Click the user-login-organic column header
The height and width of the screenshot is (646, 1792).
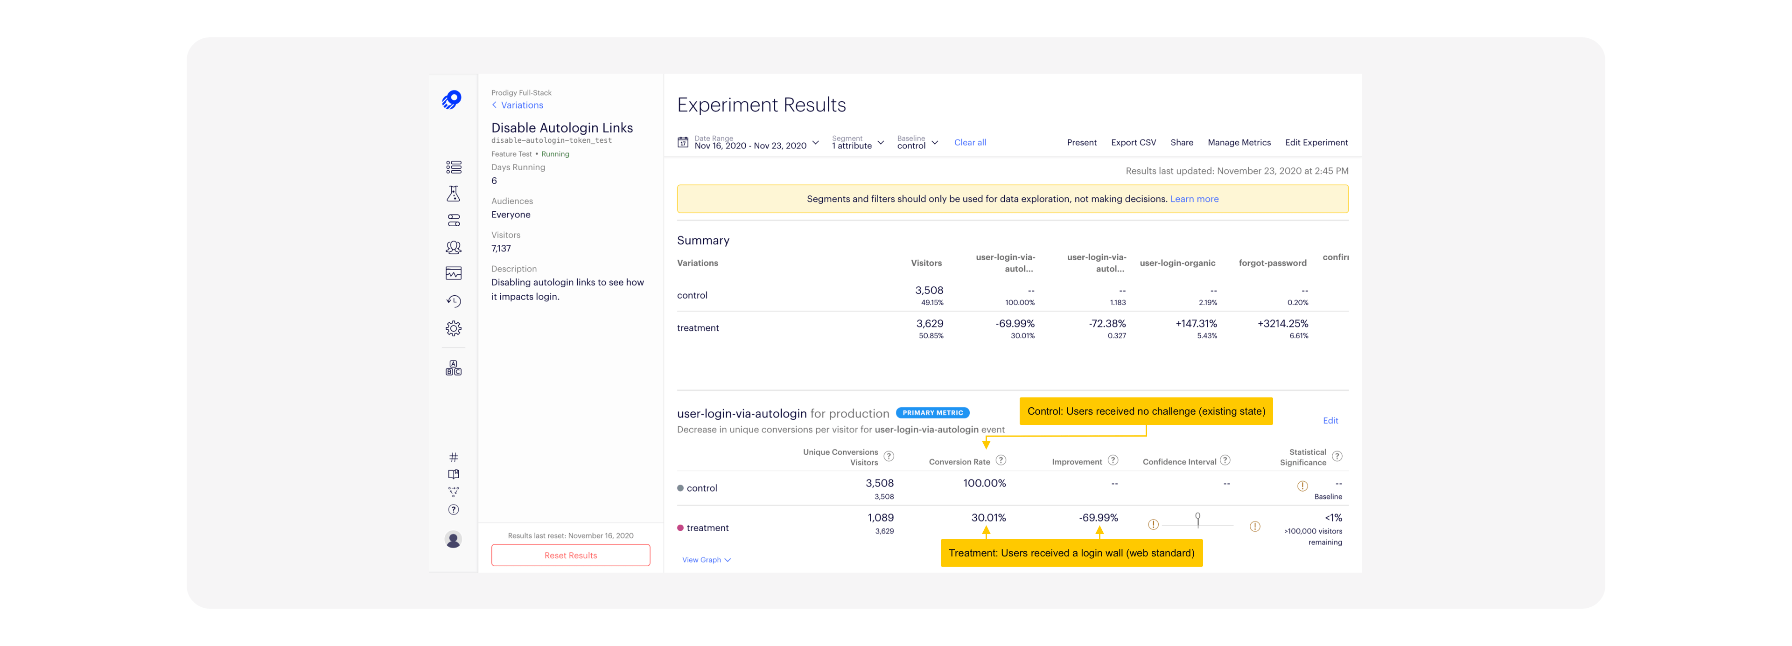coord(1177,263)
